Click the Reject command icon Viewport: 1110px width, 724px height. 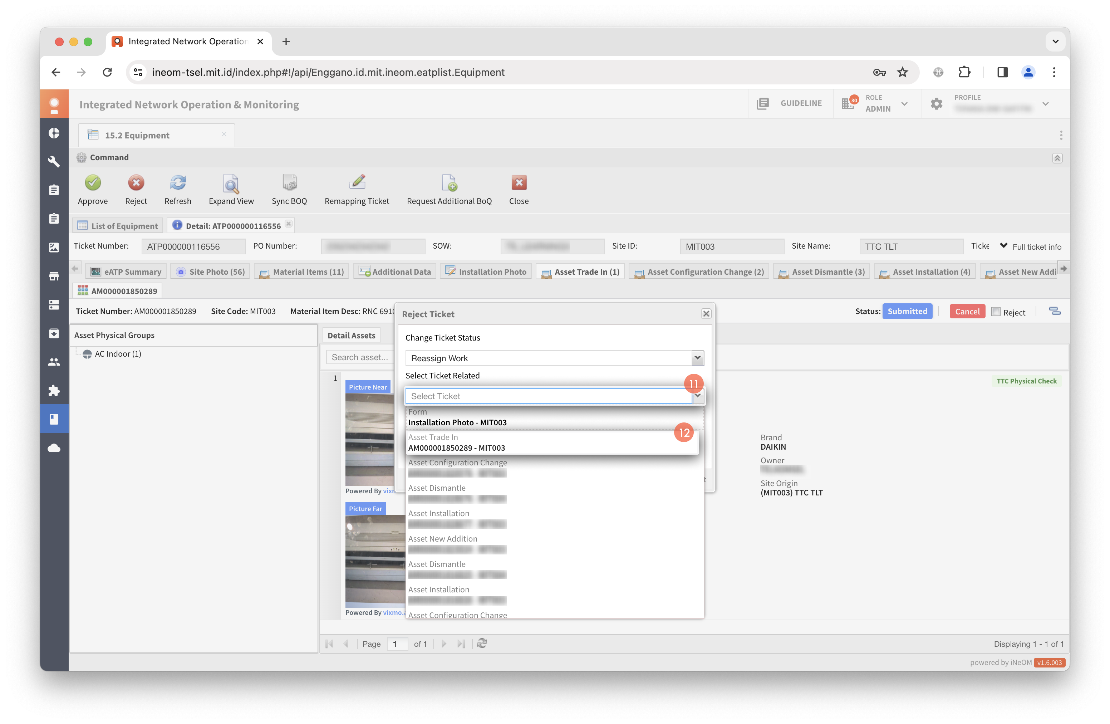pyautogui.click(x=136, y=183)
